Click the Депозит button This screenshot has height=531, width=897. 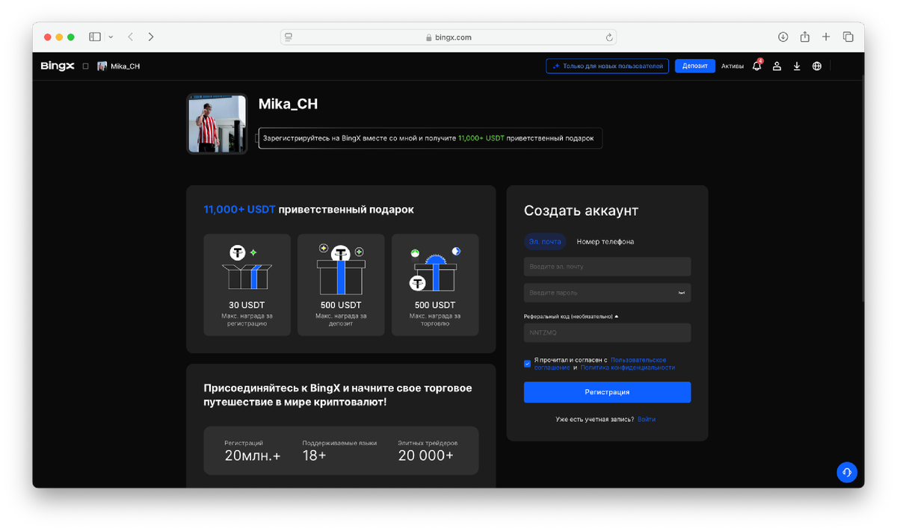pos(695,66)
